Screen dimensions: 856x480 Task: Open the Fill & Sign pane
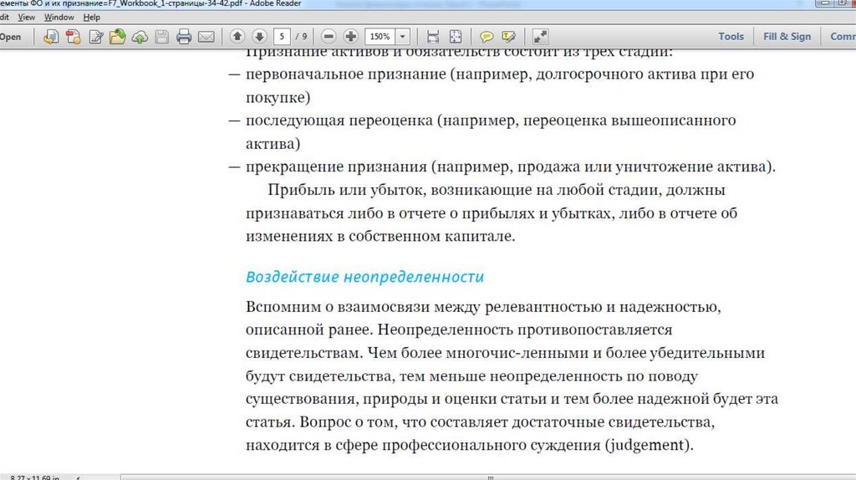coord(787,36)
